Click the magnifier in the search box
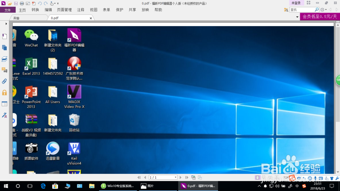The height and width of the screenshot is (191, 340). (317, 10)
